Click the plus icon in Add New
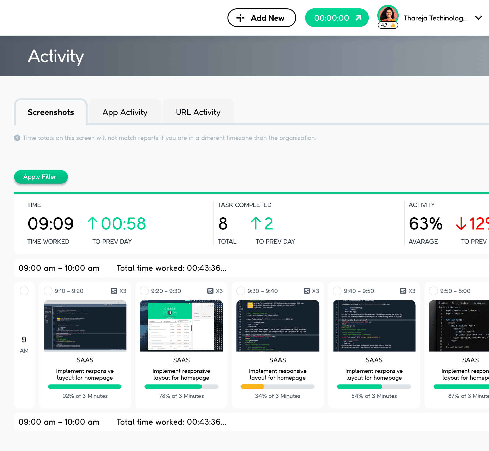 240,18
